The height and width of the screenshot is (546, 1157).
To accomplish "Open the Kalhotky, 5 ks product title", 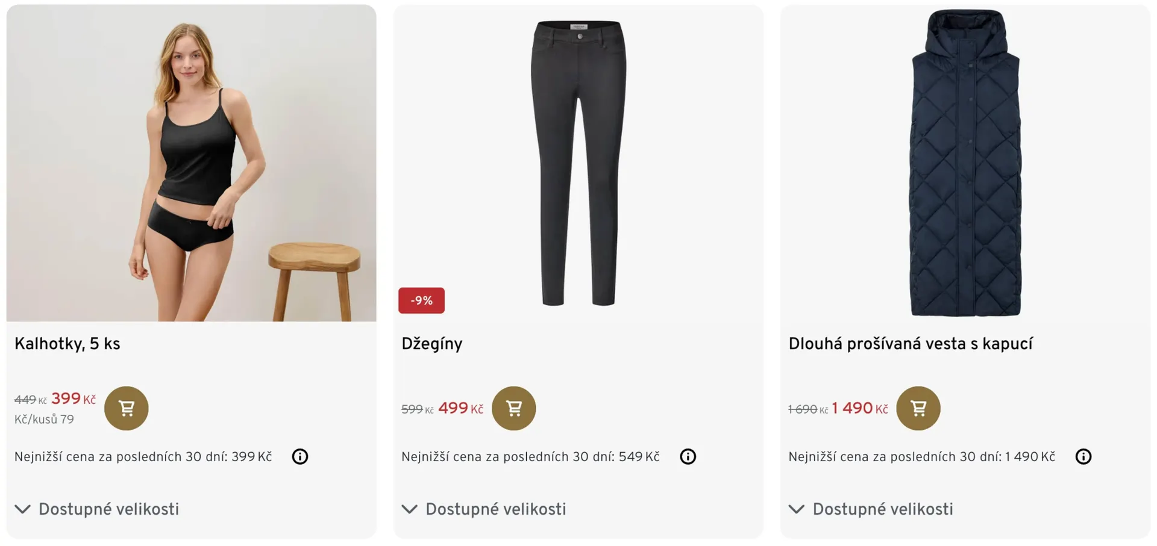I will [67, 344].
